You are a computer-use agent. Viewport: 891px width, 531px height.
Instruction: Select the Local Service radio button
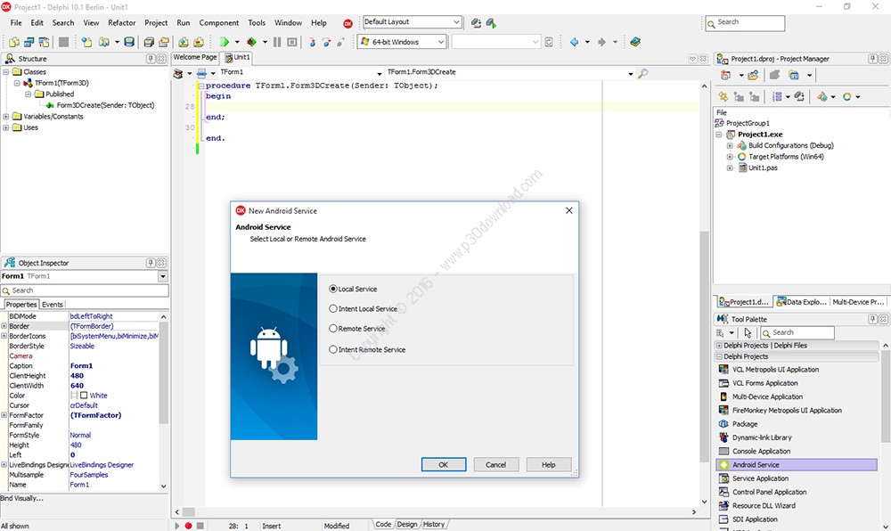pos(333,289)
